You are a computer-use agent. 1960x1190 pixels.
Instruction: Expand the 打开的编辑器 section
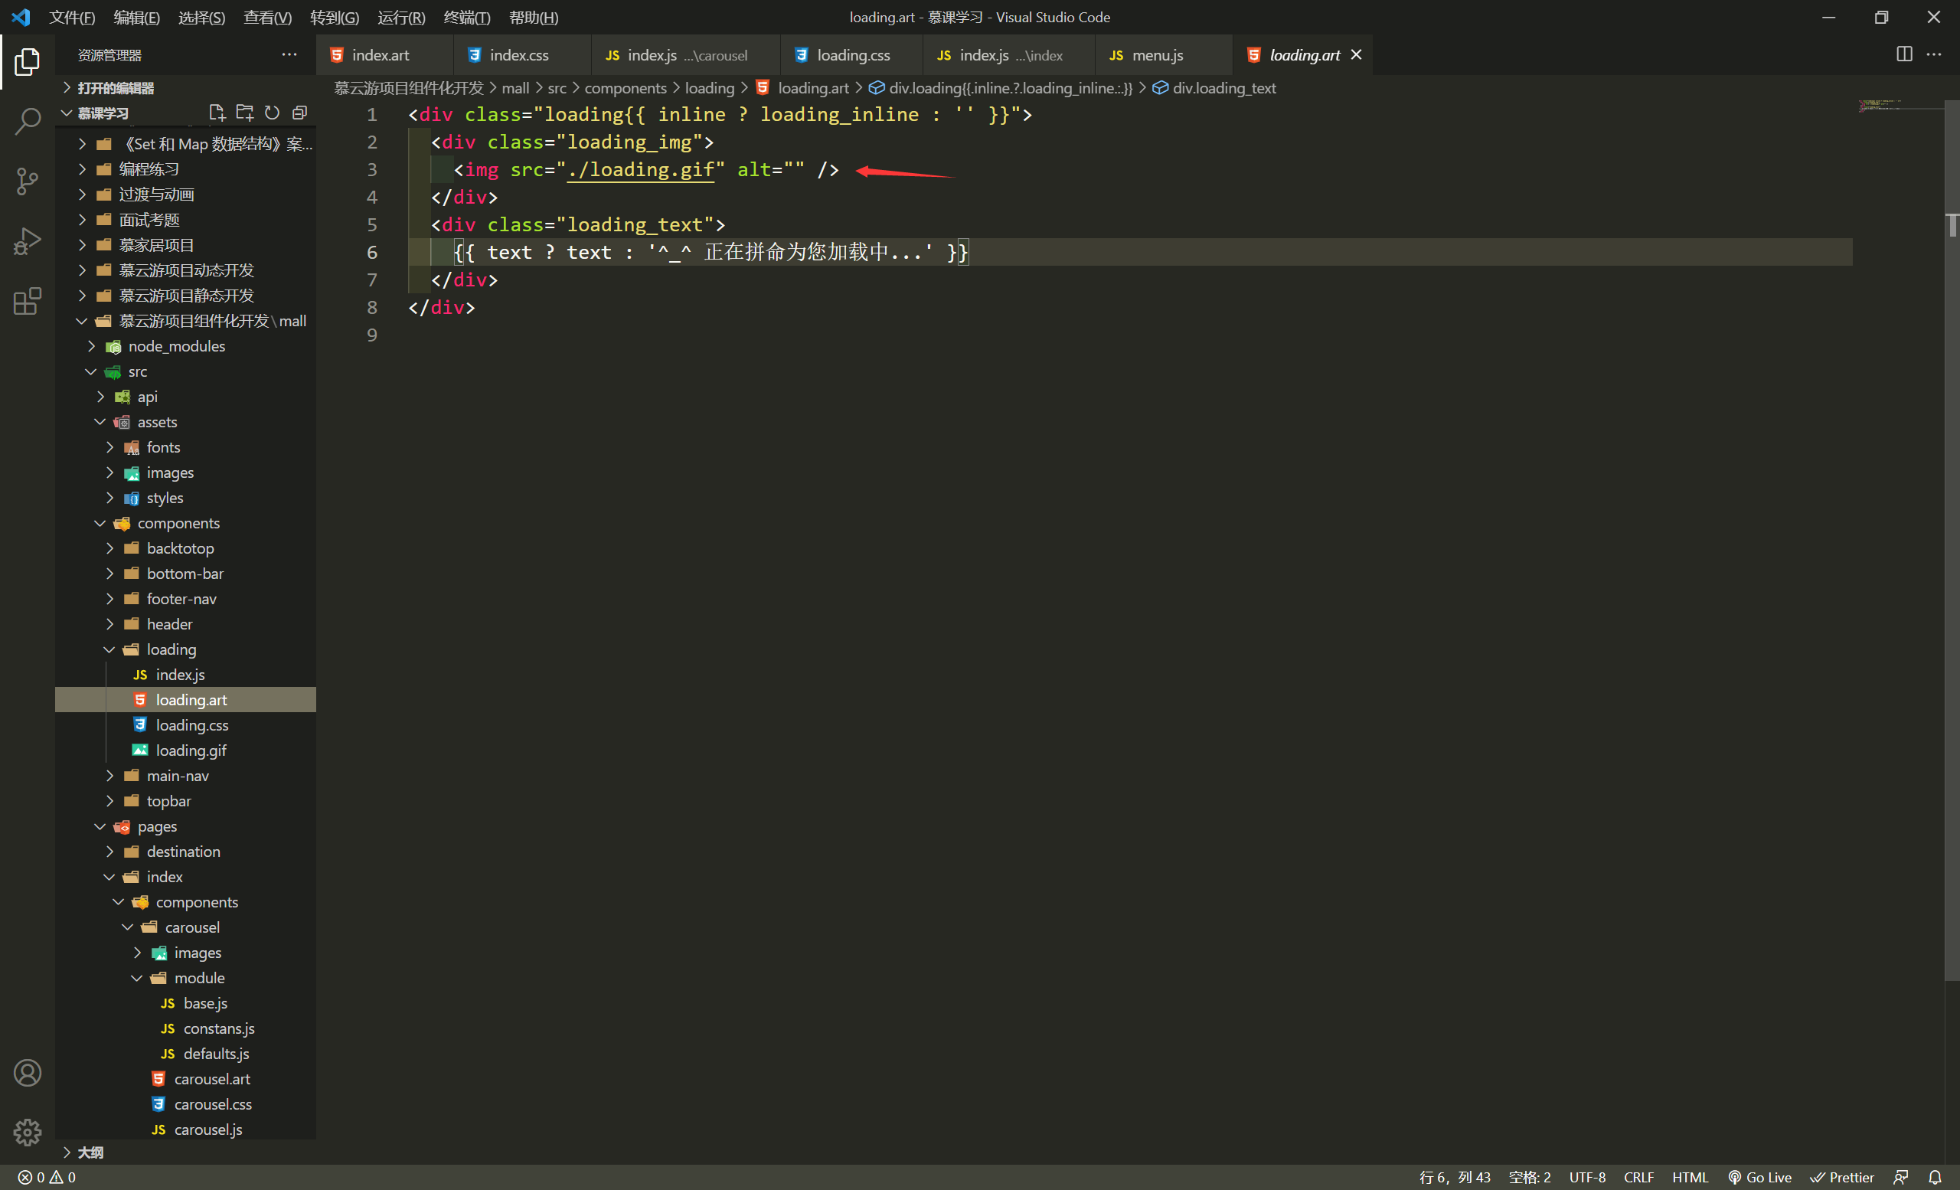tap(116, 87)
